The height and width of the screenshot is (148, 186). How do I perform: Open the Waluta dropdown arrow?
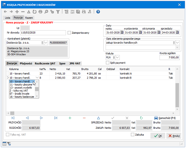(x=117, y=57)
